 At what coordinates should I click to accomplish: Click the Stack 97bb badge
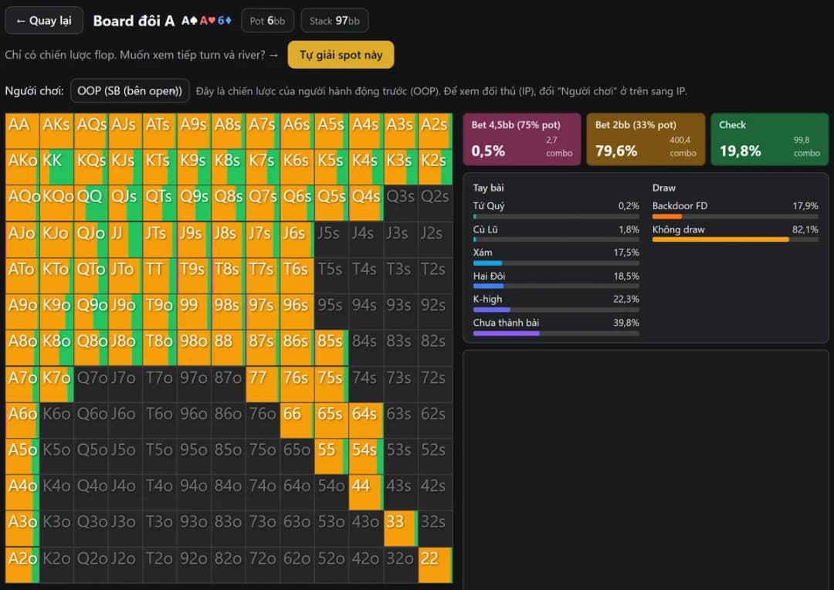334,21
